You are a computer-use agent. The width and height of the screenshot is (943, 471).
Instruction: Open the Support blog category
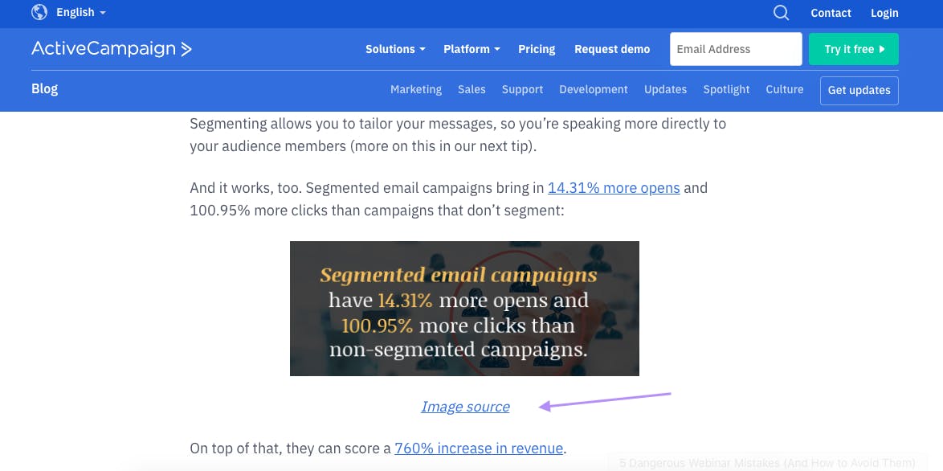[x=522, y=90]
